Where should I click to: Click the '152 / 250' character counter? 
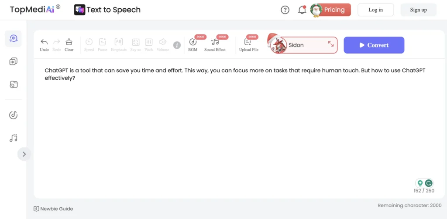point(424,191)
